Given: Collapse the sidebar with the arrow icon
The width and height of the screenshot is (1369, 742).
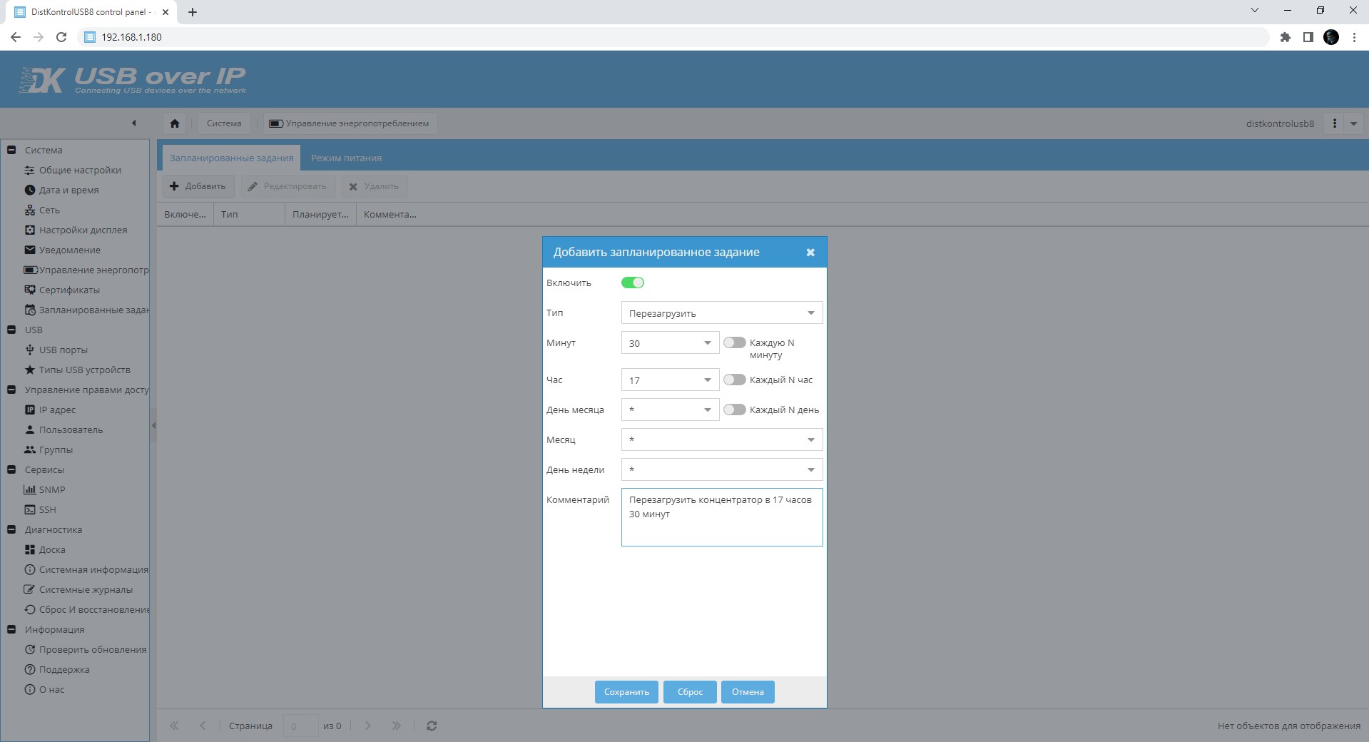Looking at the screenshot, I should (133, 123).
